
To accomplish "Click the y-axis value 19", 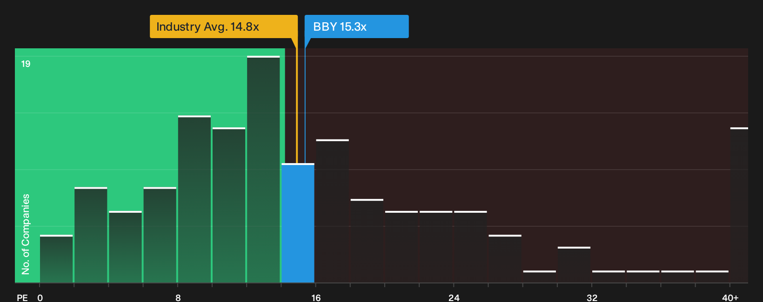I will coord(26,64).
